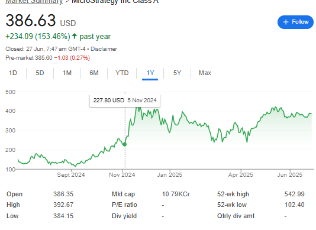Choose the YTD range tab
Image resolution: width=316 pixels, height=230 pixels.
click(122, 73)
